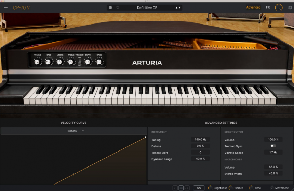
Task: Open the edit history list icon
Action: (x=181, y=188)
